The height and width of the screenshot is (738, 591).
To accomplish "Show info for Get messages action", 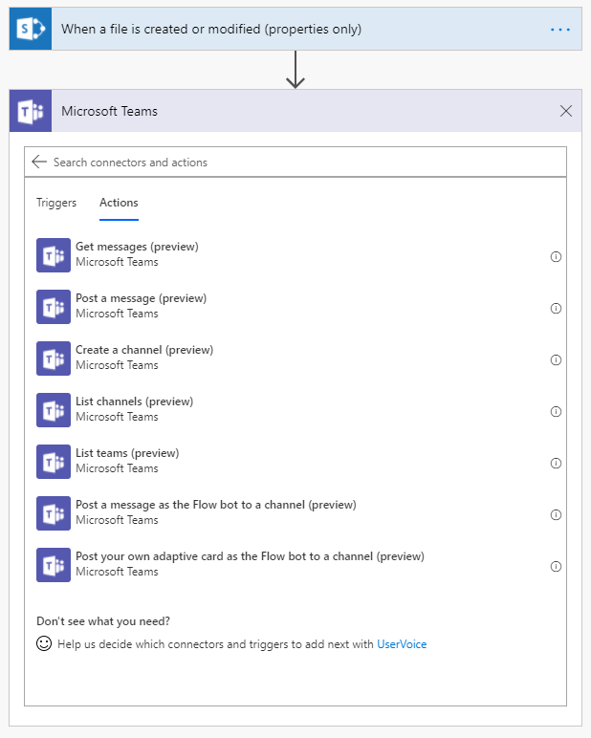I will click(556, 256).
